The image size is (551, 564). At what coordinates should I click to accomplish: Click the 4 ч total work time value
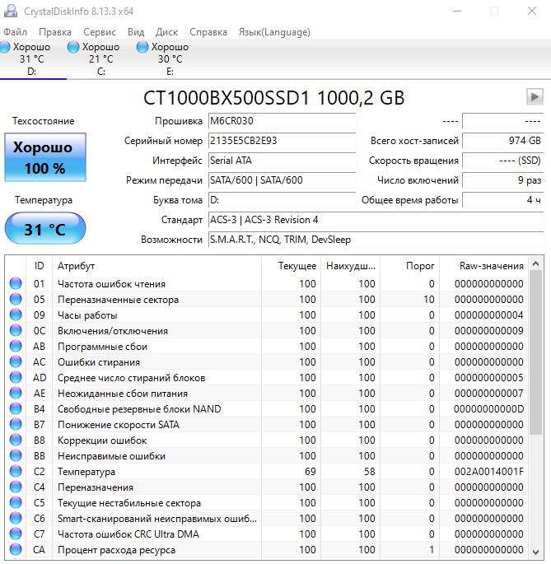(x=502, y=200)
